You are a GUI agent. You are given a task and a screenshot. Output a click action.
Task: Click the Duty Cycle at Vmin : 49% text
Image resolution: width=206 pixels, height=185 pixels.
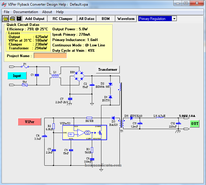[x=73, y=51]
